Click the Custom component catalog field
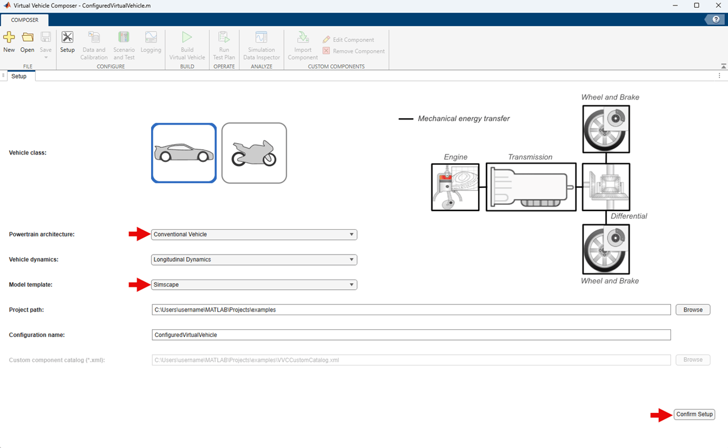The image size is (728, 448). point(411,359)
